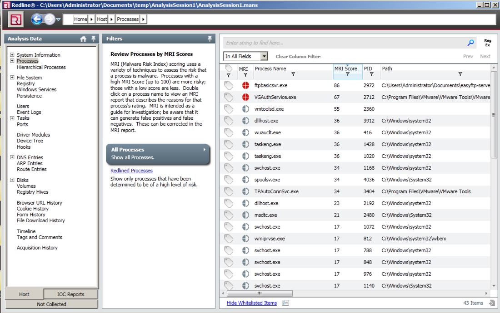This screenshot has height=313, width=500.
Task: Open the navigation history dropdown arrow
Action: point(58,20)
